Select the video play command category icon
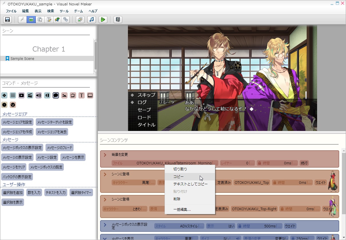 pyautogui.click(x=21, y=95)
